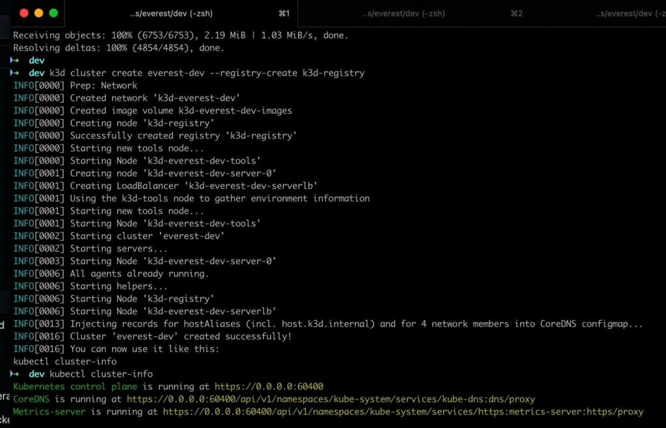Open the Kubernetes control plane URL https://0.0.0.0:60400
Image resolution: width=666 pixels, height=428 pixels.
tap(269, 386)
